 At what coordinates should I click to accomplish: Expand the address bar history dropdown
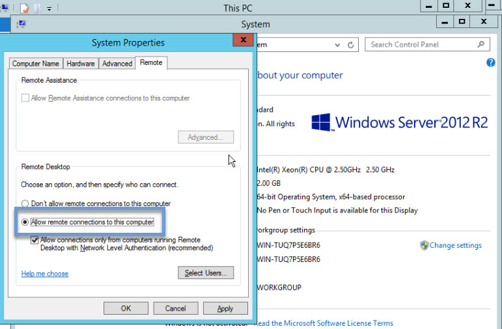tap(337, 45)
